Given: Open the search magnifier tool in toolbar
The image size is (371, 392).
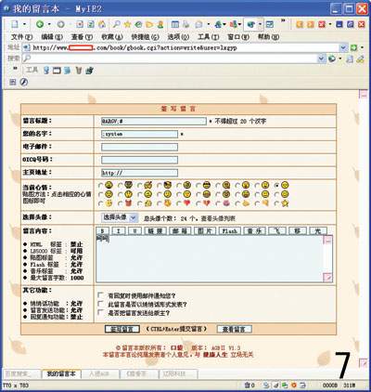Looking at the screenshot, I should (x=117, y=24).
